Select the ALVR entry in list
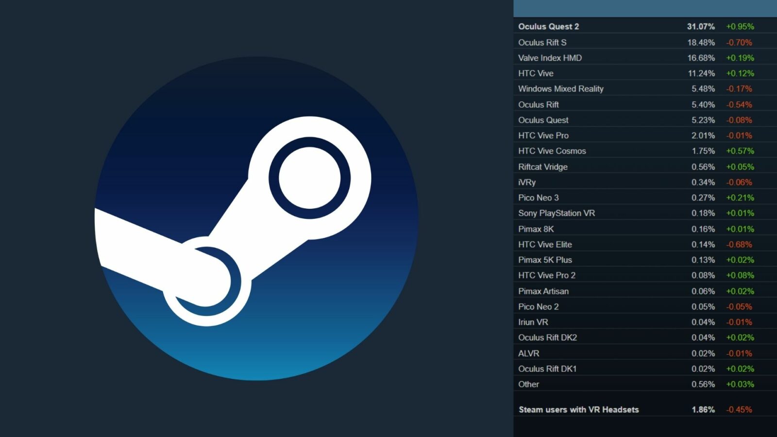 tap(528, 353)
